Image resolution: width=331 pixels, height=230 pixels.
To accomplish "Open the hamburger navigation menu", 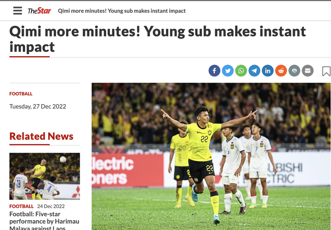I will pos(18,10).
